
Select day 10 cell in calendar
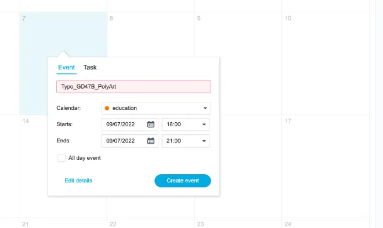(x=326, y=63)
